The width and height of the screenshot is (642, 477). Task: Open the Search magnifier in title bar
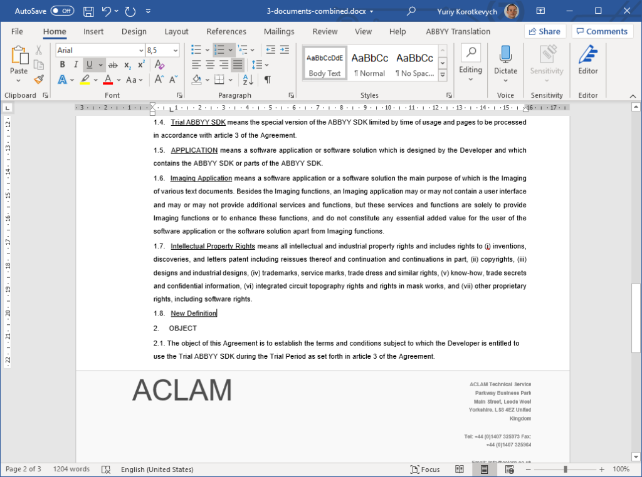pyautogui.click(x=411, y=11)
